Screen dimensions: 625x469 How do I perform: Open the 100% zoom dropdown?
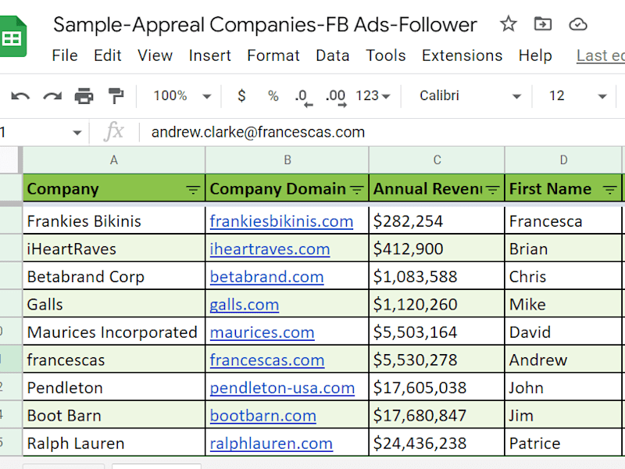(x=182, y=95)
